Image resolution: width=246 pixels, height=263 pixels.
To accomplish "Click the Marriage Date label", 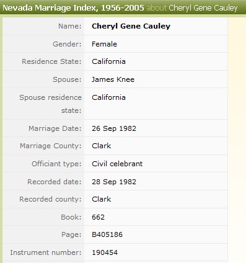I will coord(55,128).
